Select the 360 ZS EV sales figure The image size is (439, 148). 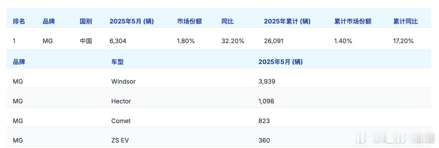(264, 140)
